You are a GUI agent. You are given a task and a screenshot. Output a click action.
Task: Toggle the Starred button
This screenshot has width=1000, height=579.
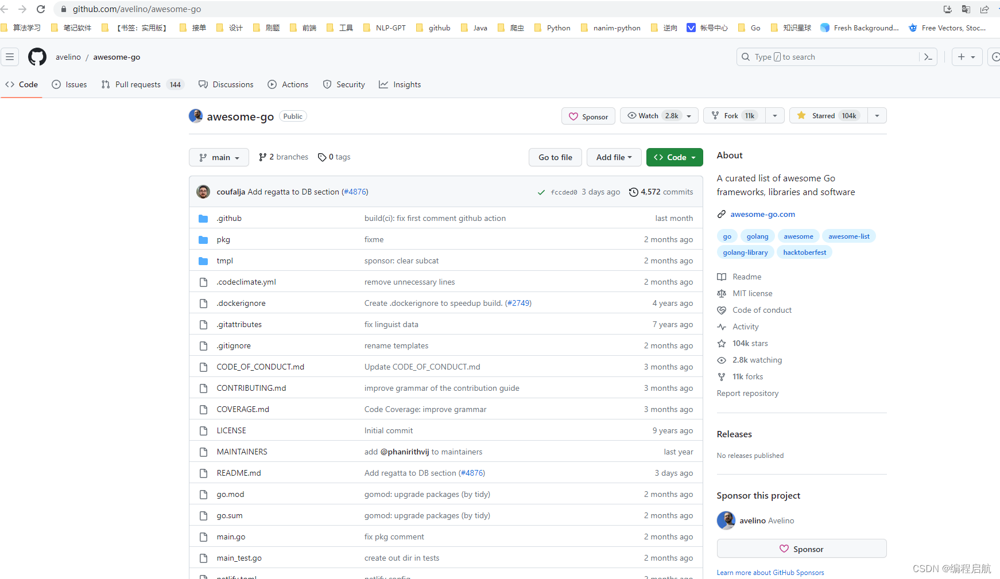tap(828, 115)
